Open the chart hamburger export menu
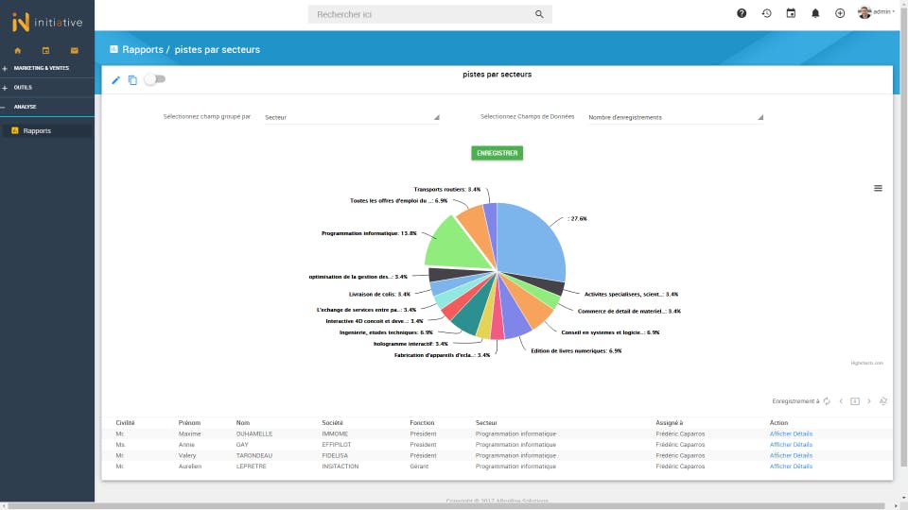Image resolution: width=908 pixels, height=510 pixels. pyautogui.click(x=878, y=188)
